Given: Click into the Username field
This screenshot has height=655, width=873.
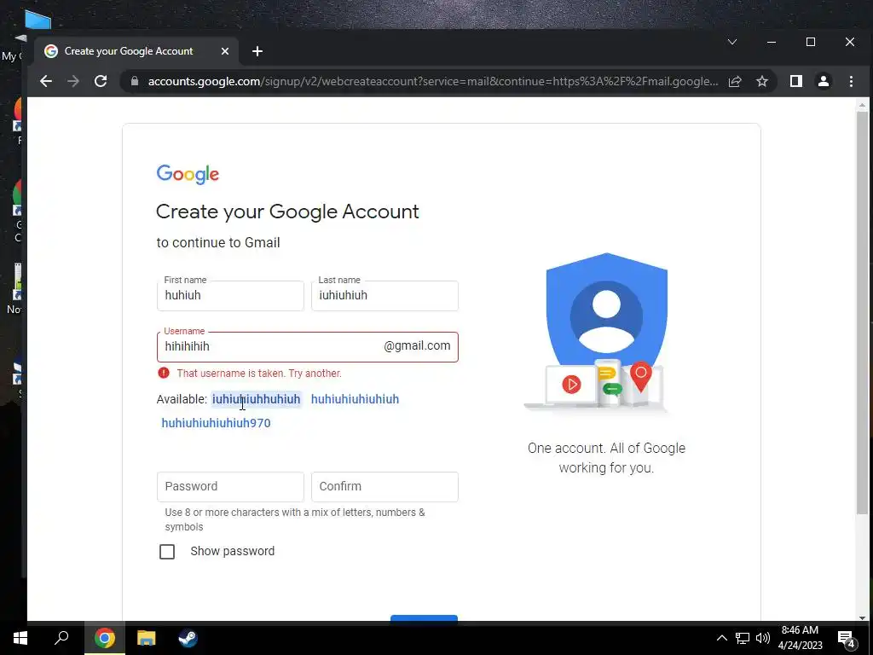Looking at the screenshot, I should coord(307,347).
